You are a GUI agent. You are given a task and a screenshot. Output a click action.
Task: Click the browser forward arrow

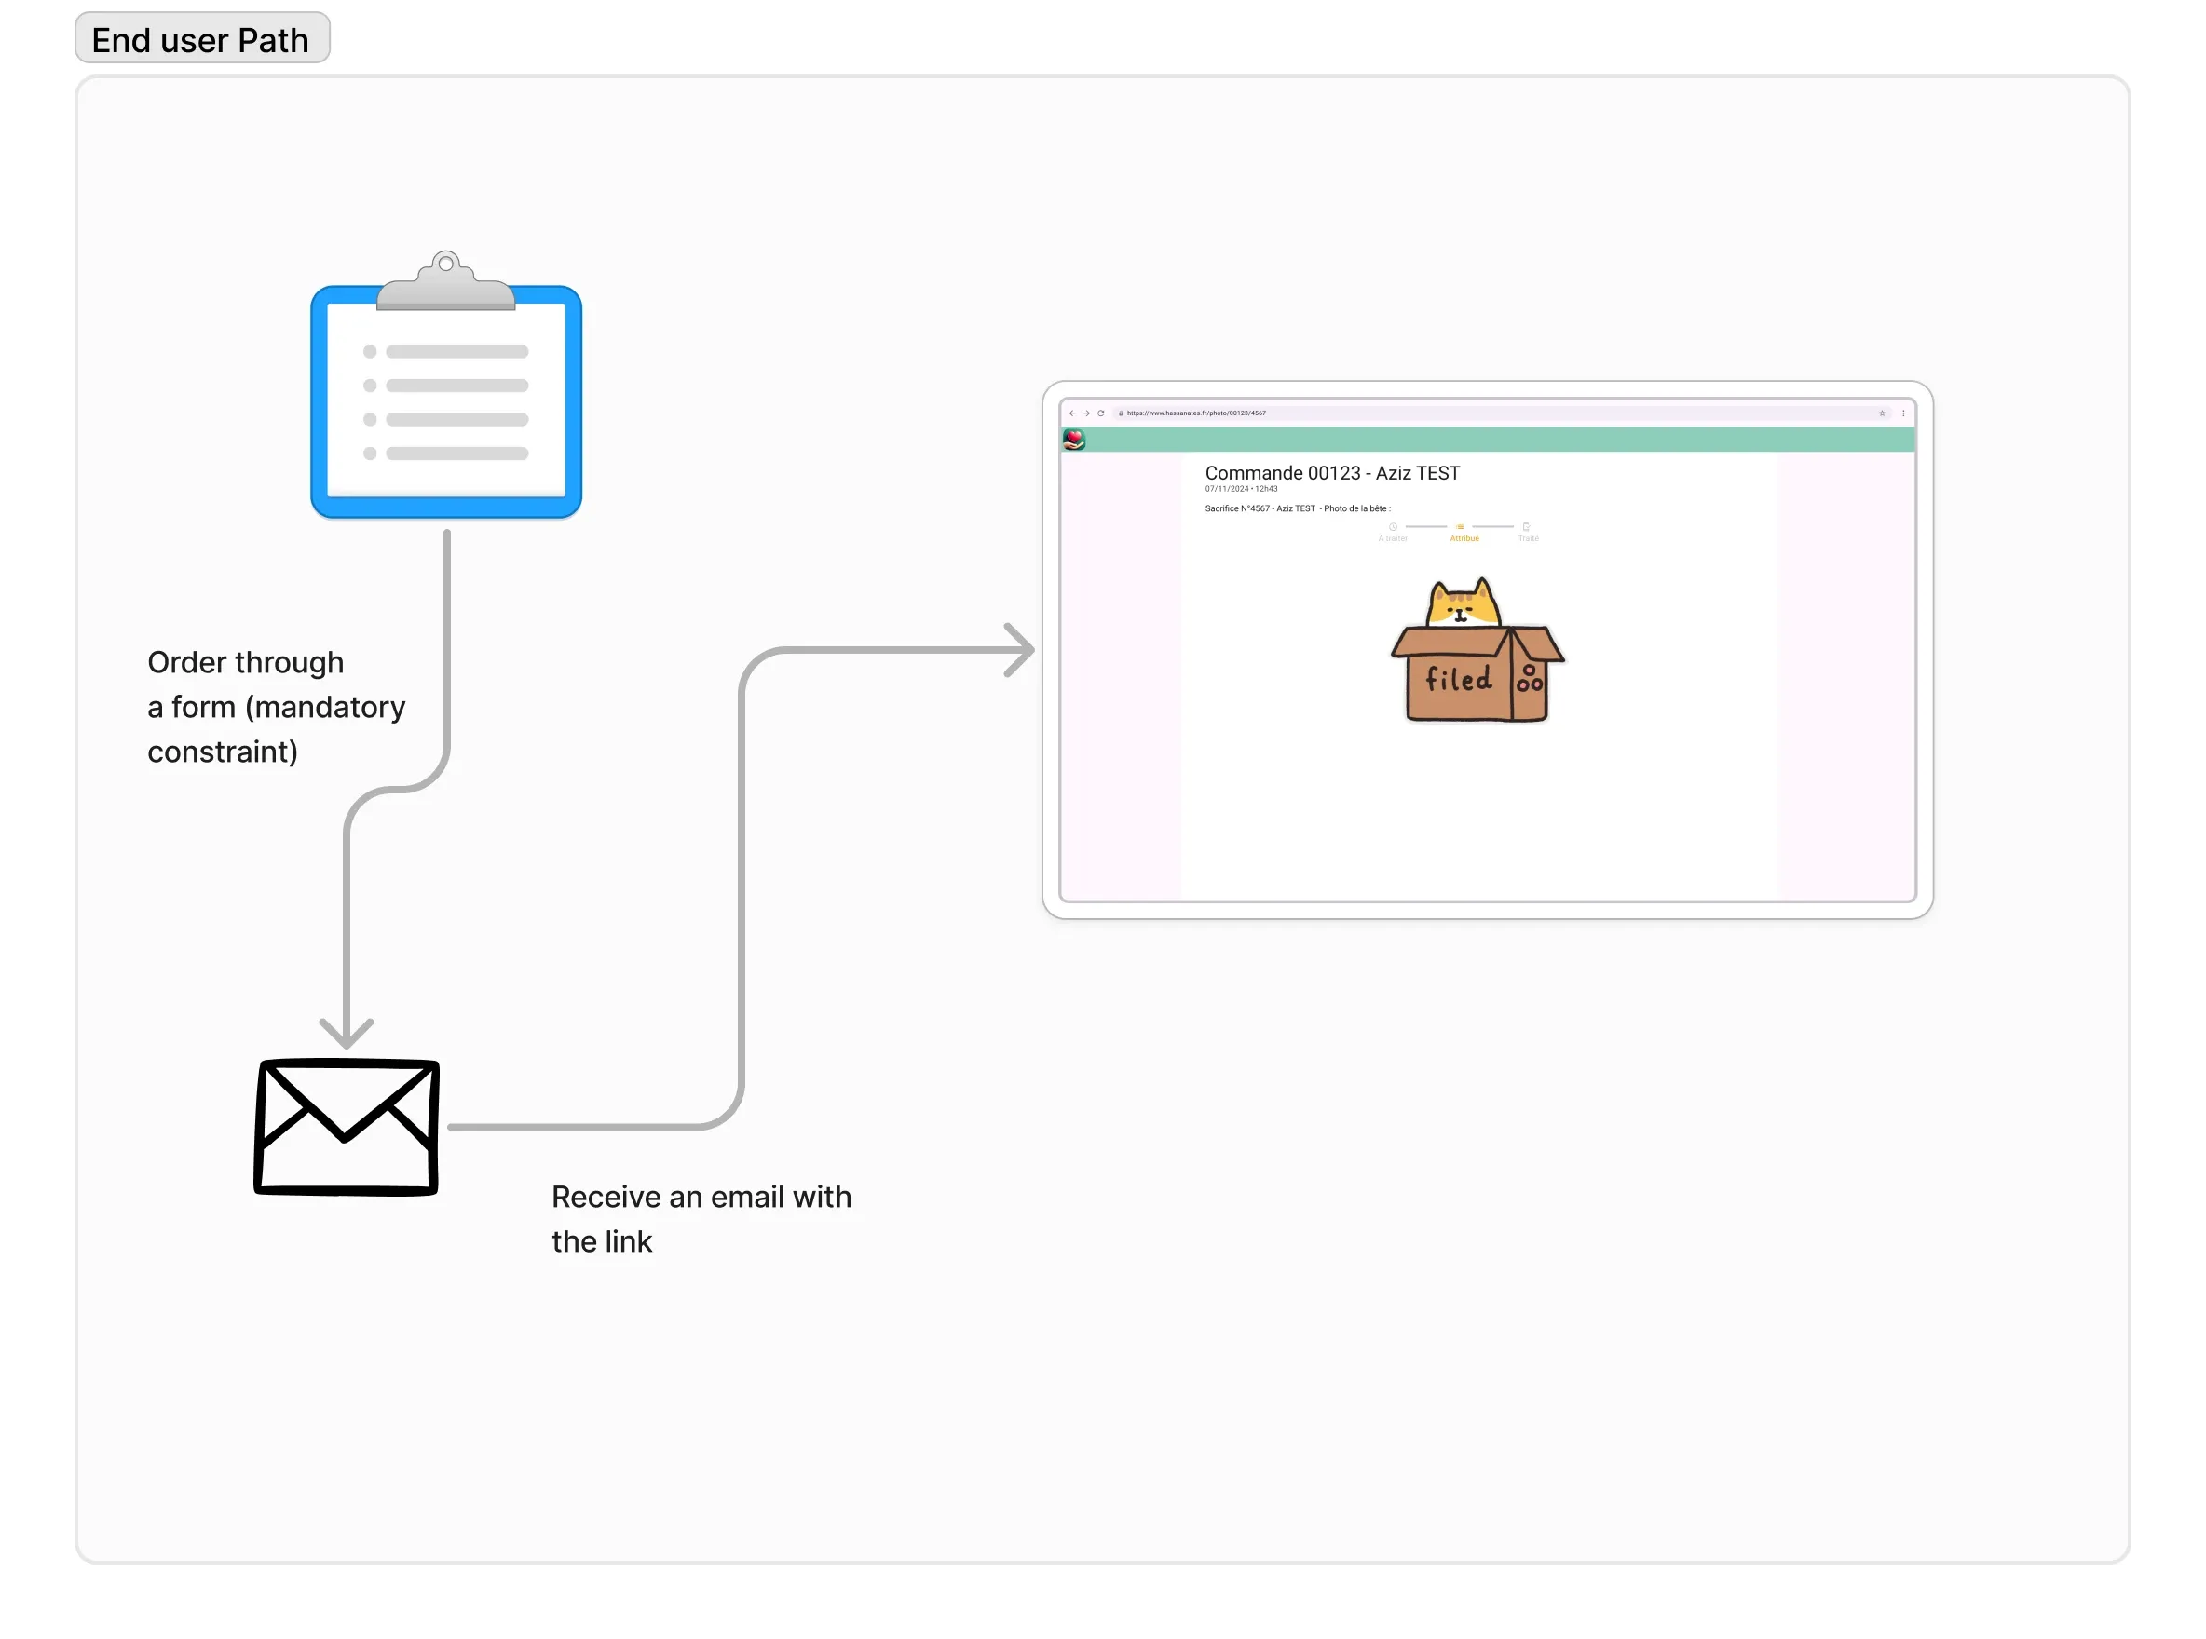click(x=1085, y=413)
